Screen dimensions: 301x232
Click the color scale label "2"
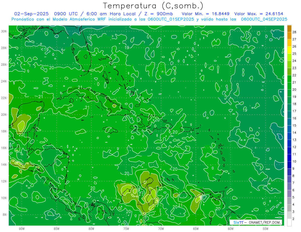(293, 219)
